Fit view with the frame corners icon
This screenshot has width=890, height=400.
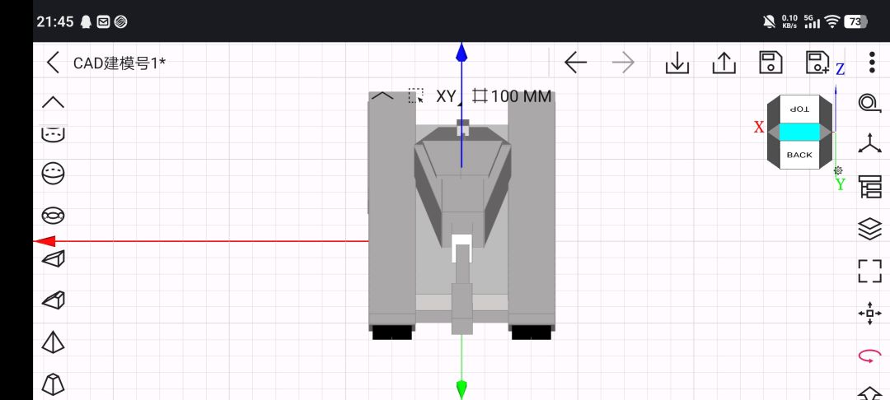tap(869, 271)
